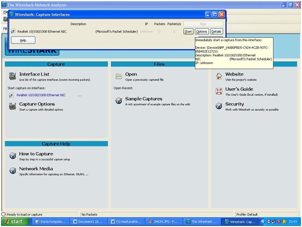The width and height of the screenshot is (302, 227).
Task: Open How to Capture help
Action: click(x=36, y=154)
